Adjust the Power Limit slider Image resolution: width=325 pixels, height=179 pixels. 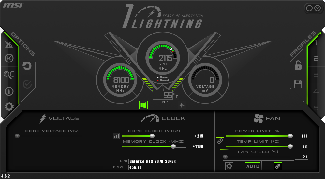259,136
